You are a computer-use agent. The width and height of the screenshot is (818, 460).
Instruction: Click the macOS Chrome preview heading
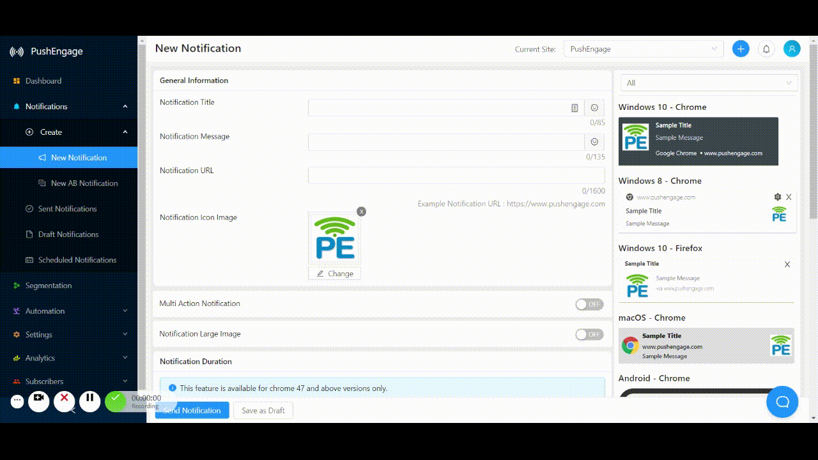pyautogui.click(x=652, y=318)
